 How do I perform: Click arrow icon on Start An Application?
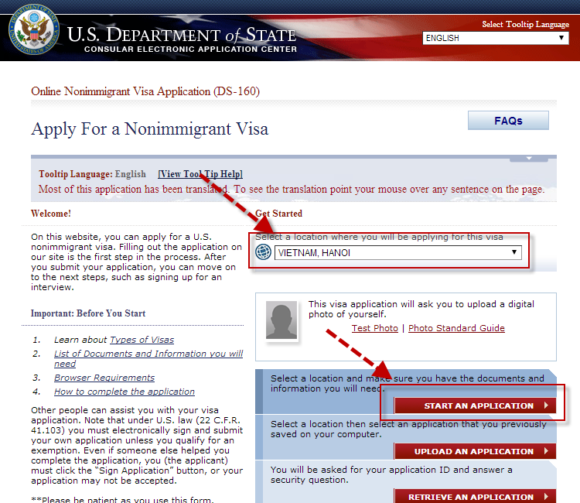pyautogui.click(x=546, y=405)
